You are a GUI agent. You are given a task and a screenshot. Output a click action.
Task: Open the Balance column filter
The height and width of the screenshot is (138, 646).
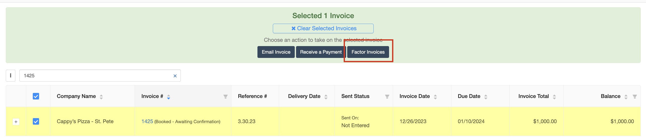[635, 96]
